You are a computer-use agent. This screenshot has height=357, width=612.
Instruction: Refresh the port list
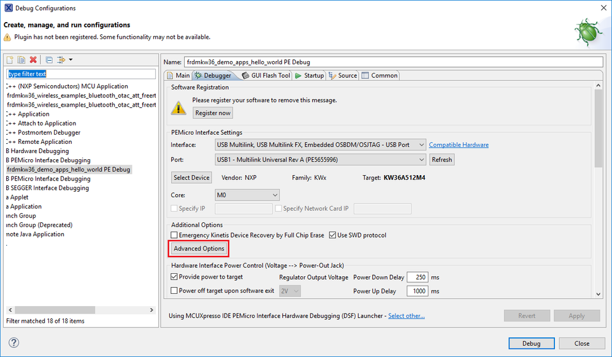point(442,159)
